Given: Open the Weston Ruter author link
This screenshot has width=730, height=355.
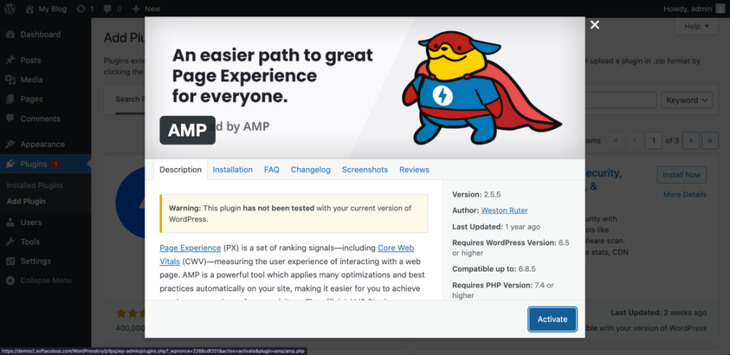Looking at the screenshot, I should pyautogui.click(x=504, y=210).
